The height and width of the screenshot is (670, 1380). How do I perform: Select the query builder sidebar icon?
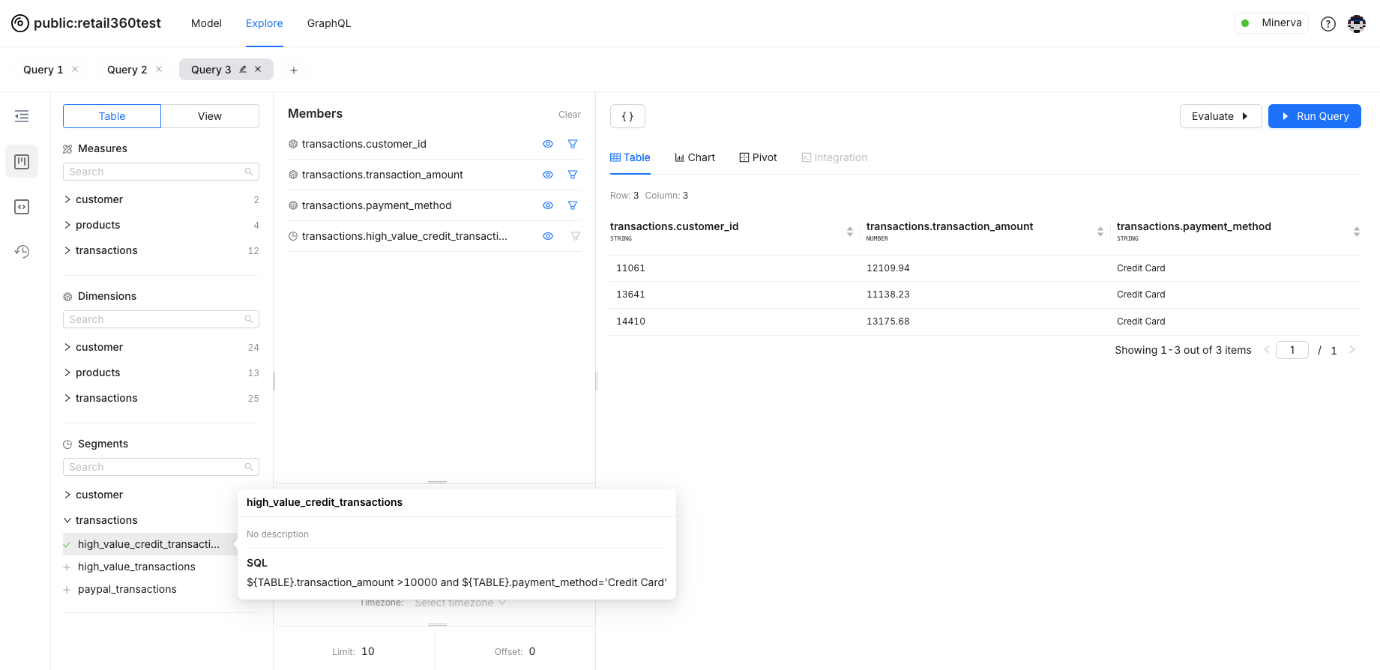pos(22,162)
